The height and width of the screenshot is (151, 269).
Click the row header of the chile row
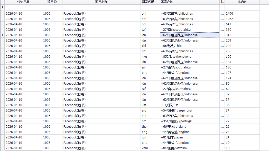pyautogui.click(x=2, y=46)
